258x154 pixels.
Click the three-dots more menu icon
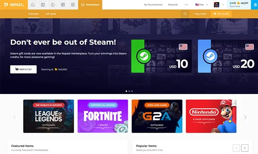click(186, 5)
